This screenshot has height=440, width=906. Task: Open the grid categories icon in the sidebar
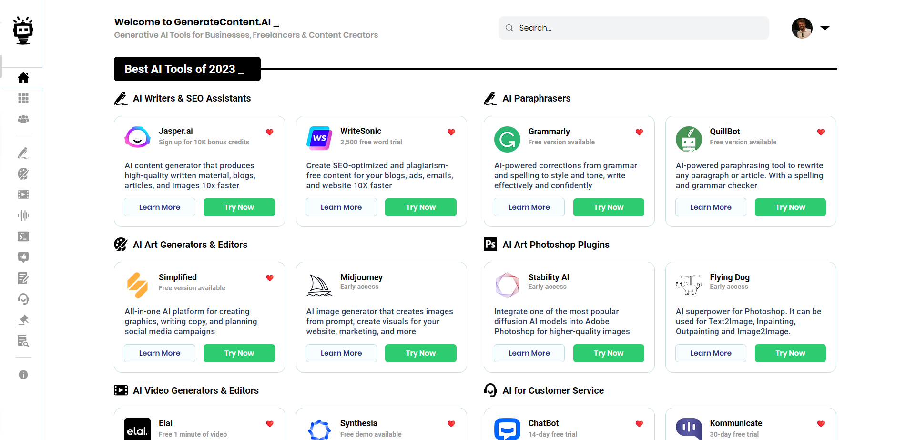tap(23, 98)
